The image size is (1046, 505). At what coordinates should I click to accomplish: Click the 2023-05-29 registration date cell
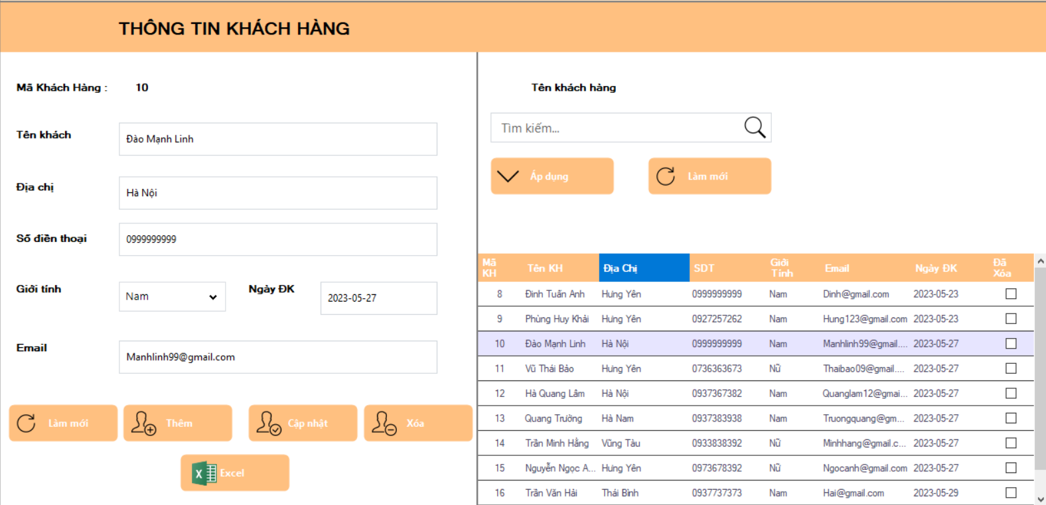pyautogui.click(x=936, y=492)
